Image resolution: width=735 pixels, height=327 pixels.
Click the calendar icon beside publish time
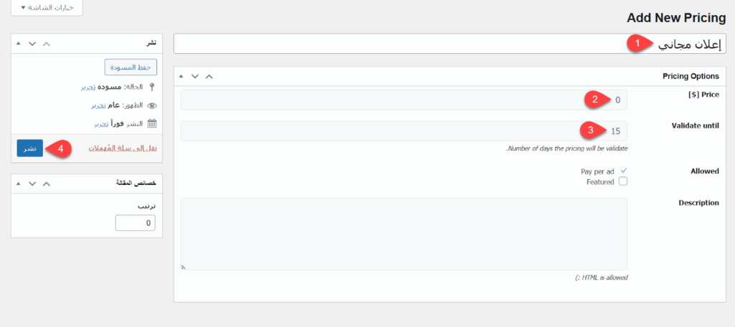(x=151, y=123)
